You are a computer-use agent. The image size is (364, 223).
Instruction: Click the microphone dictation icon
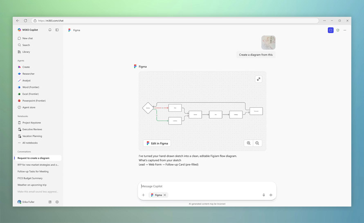click(264, 195)
